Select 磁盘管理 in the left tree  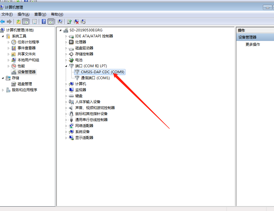coord(25,84)
